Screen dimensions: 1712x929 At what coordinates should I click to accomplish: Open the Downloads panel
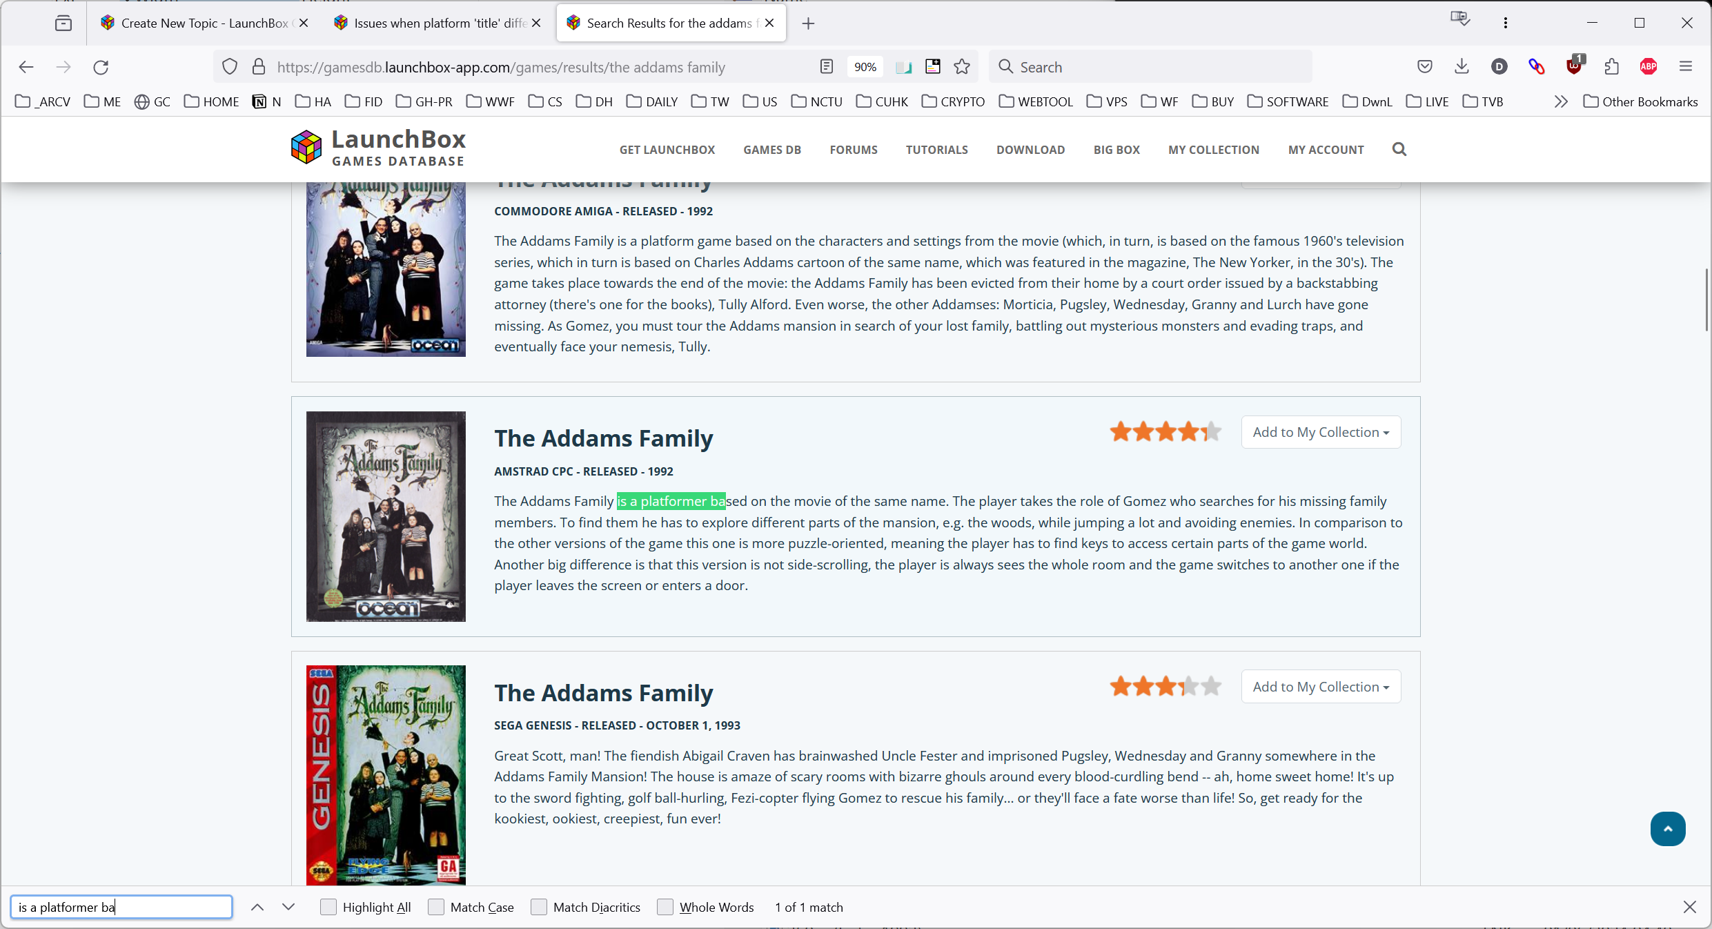tap(1462, 67)
